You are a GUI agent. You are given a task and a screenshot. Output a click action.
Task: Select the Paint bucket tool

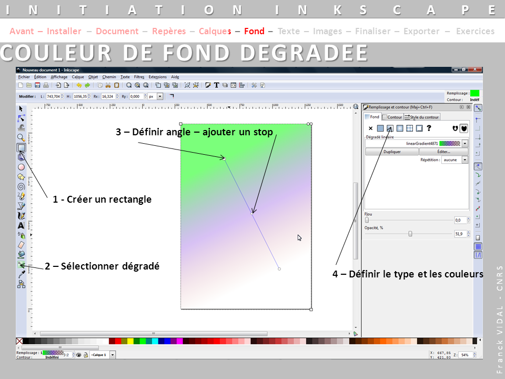tap(21, 255)
